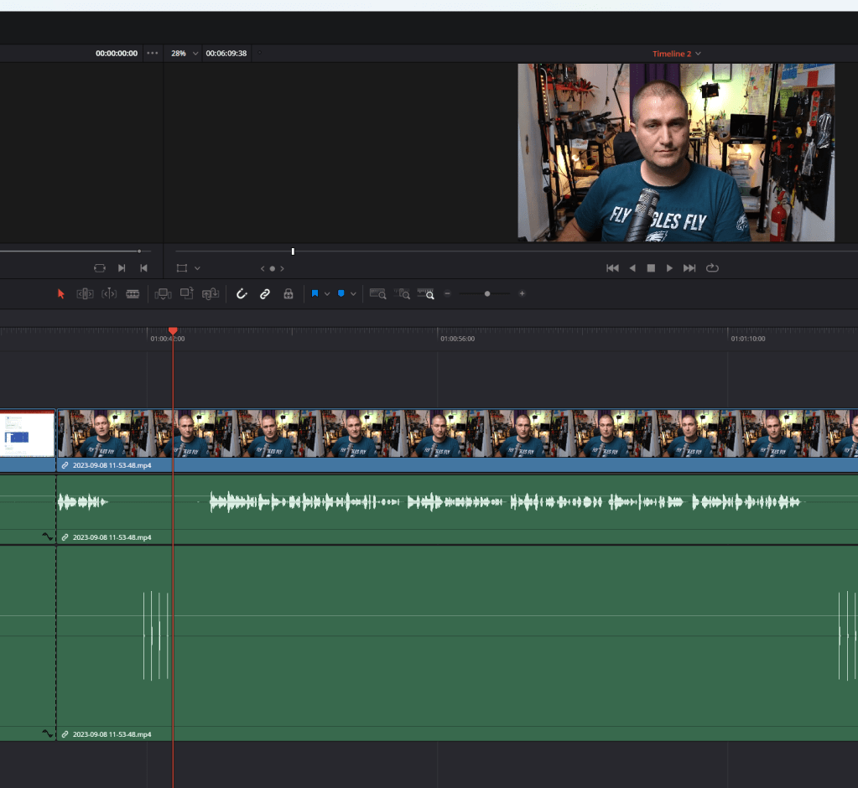Select the white screen-capture clip thumbnail
This screenshot has height=788, width=858.
tap(28, 435)
